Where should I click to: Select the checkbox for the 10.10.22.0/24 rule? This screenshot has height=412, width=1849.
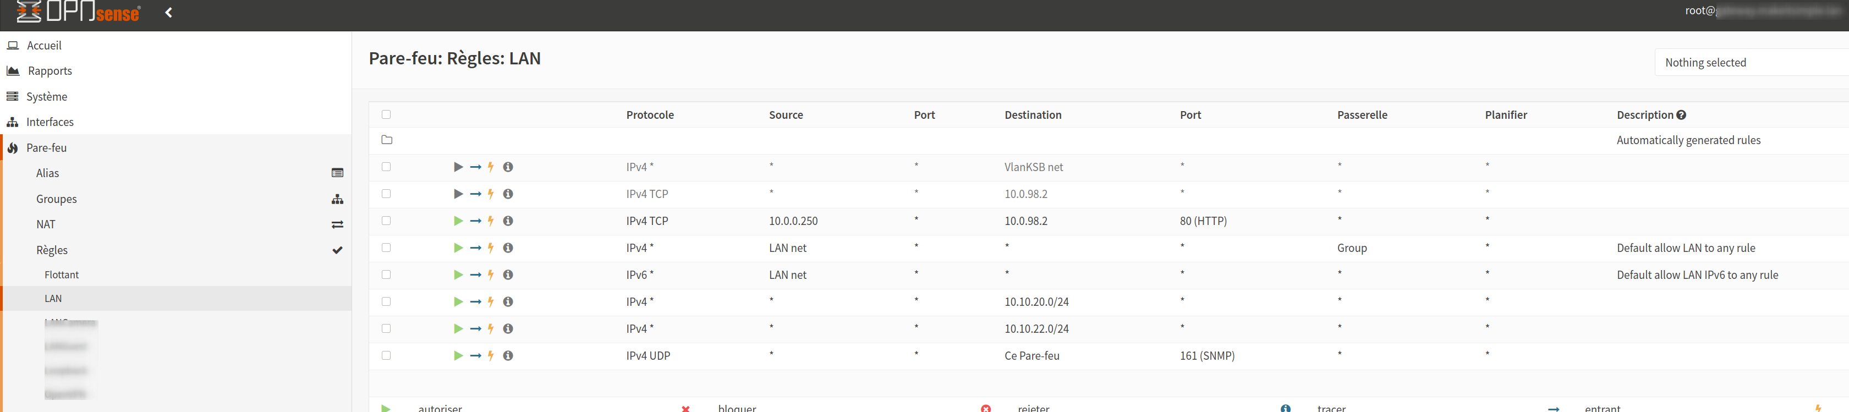[x=386, y=329]
